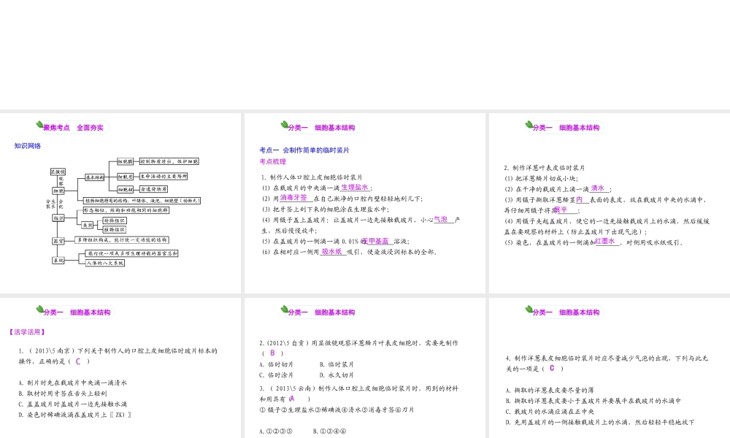Click option C. 载玻片的水滴应滴在正中央

coord(550,412)
